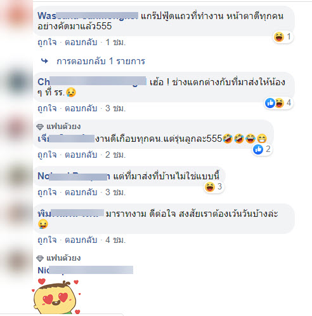Reply to the comment posted 2 ชม. ago
Viewport: 312px width, 316px height.
coord(81,155)
